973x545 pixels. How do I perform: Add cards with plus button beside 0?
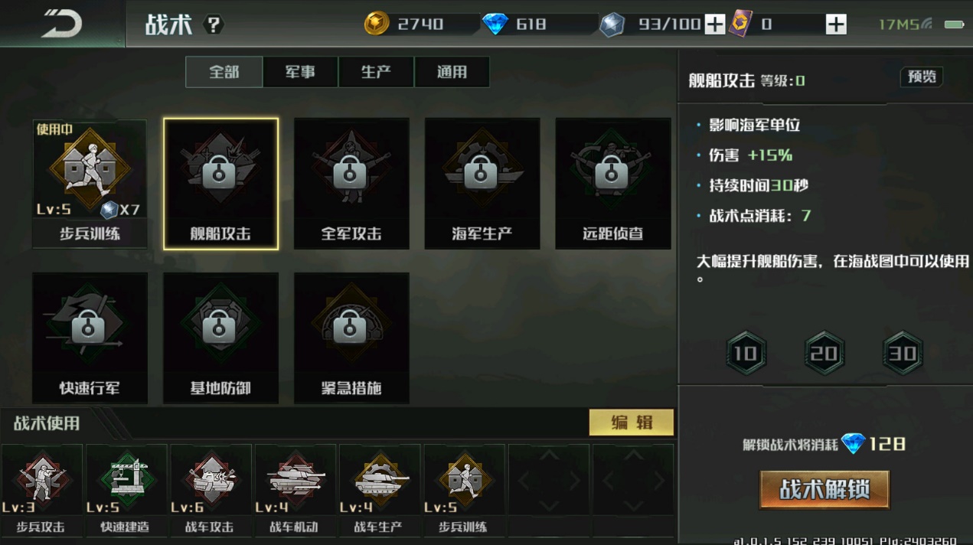(x=836, y=24)
